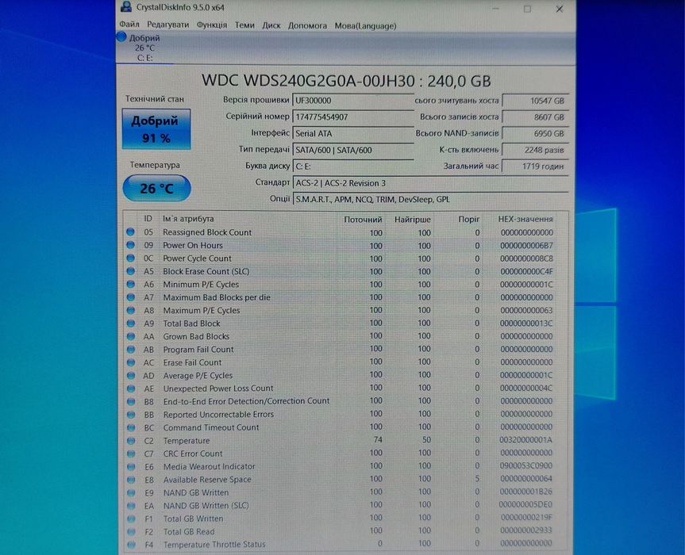Click the serial number field 174775454907
Image resolution: width=685 pixels, height=555 pixels.
tap(353, 117)
